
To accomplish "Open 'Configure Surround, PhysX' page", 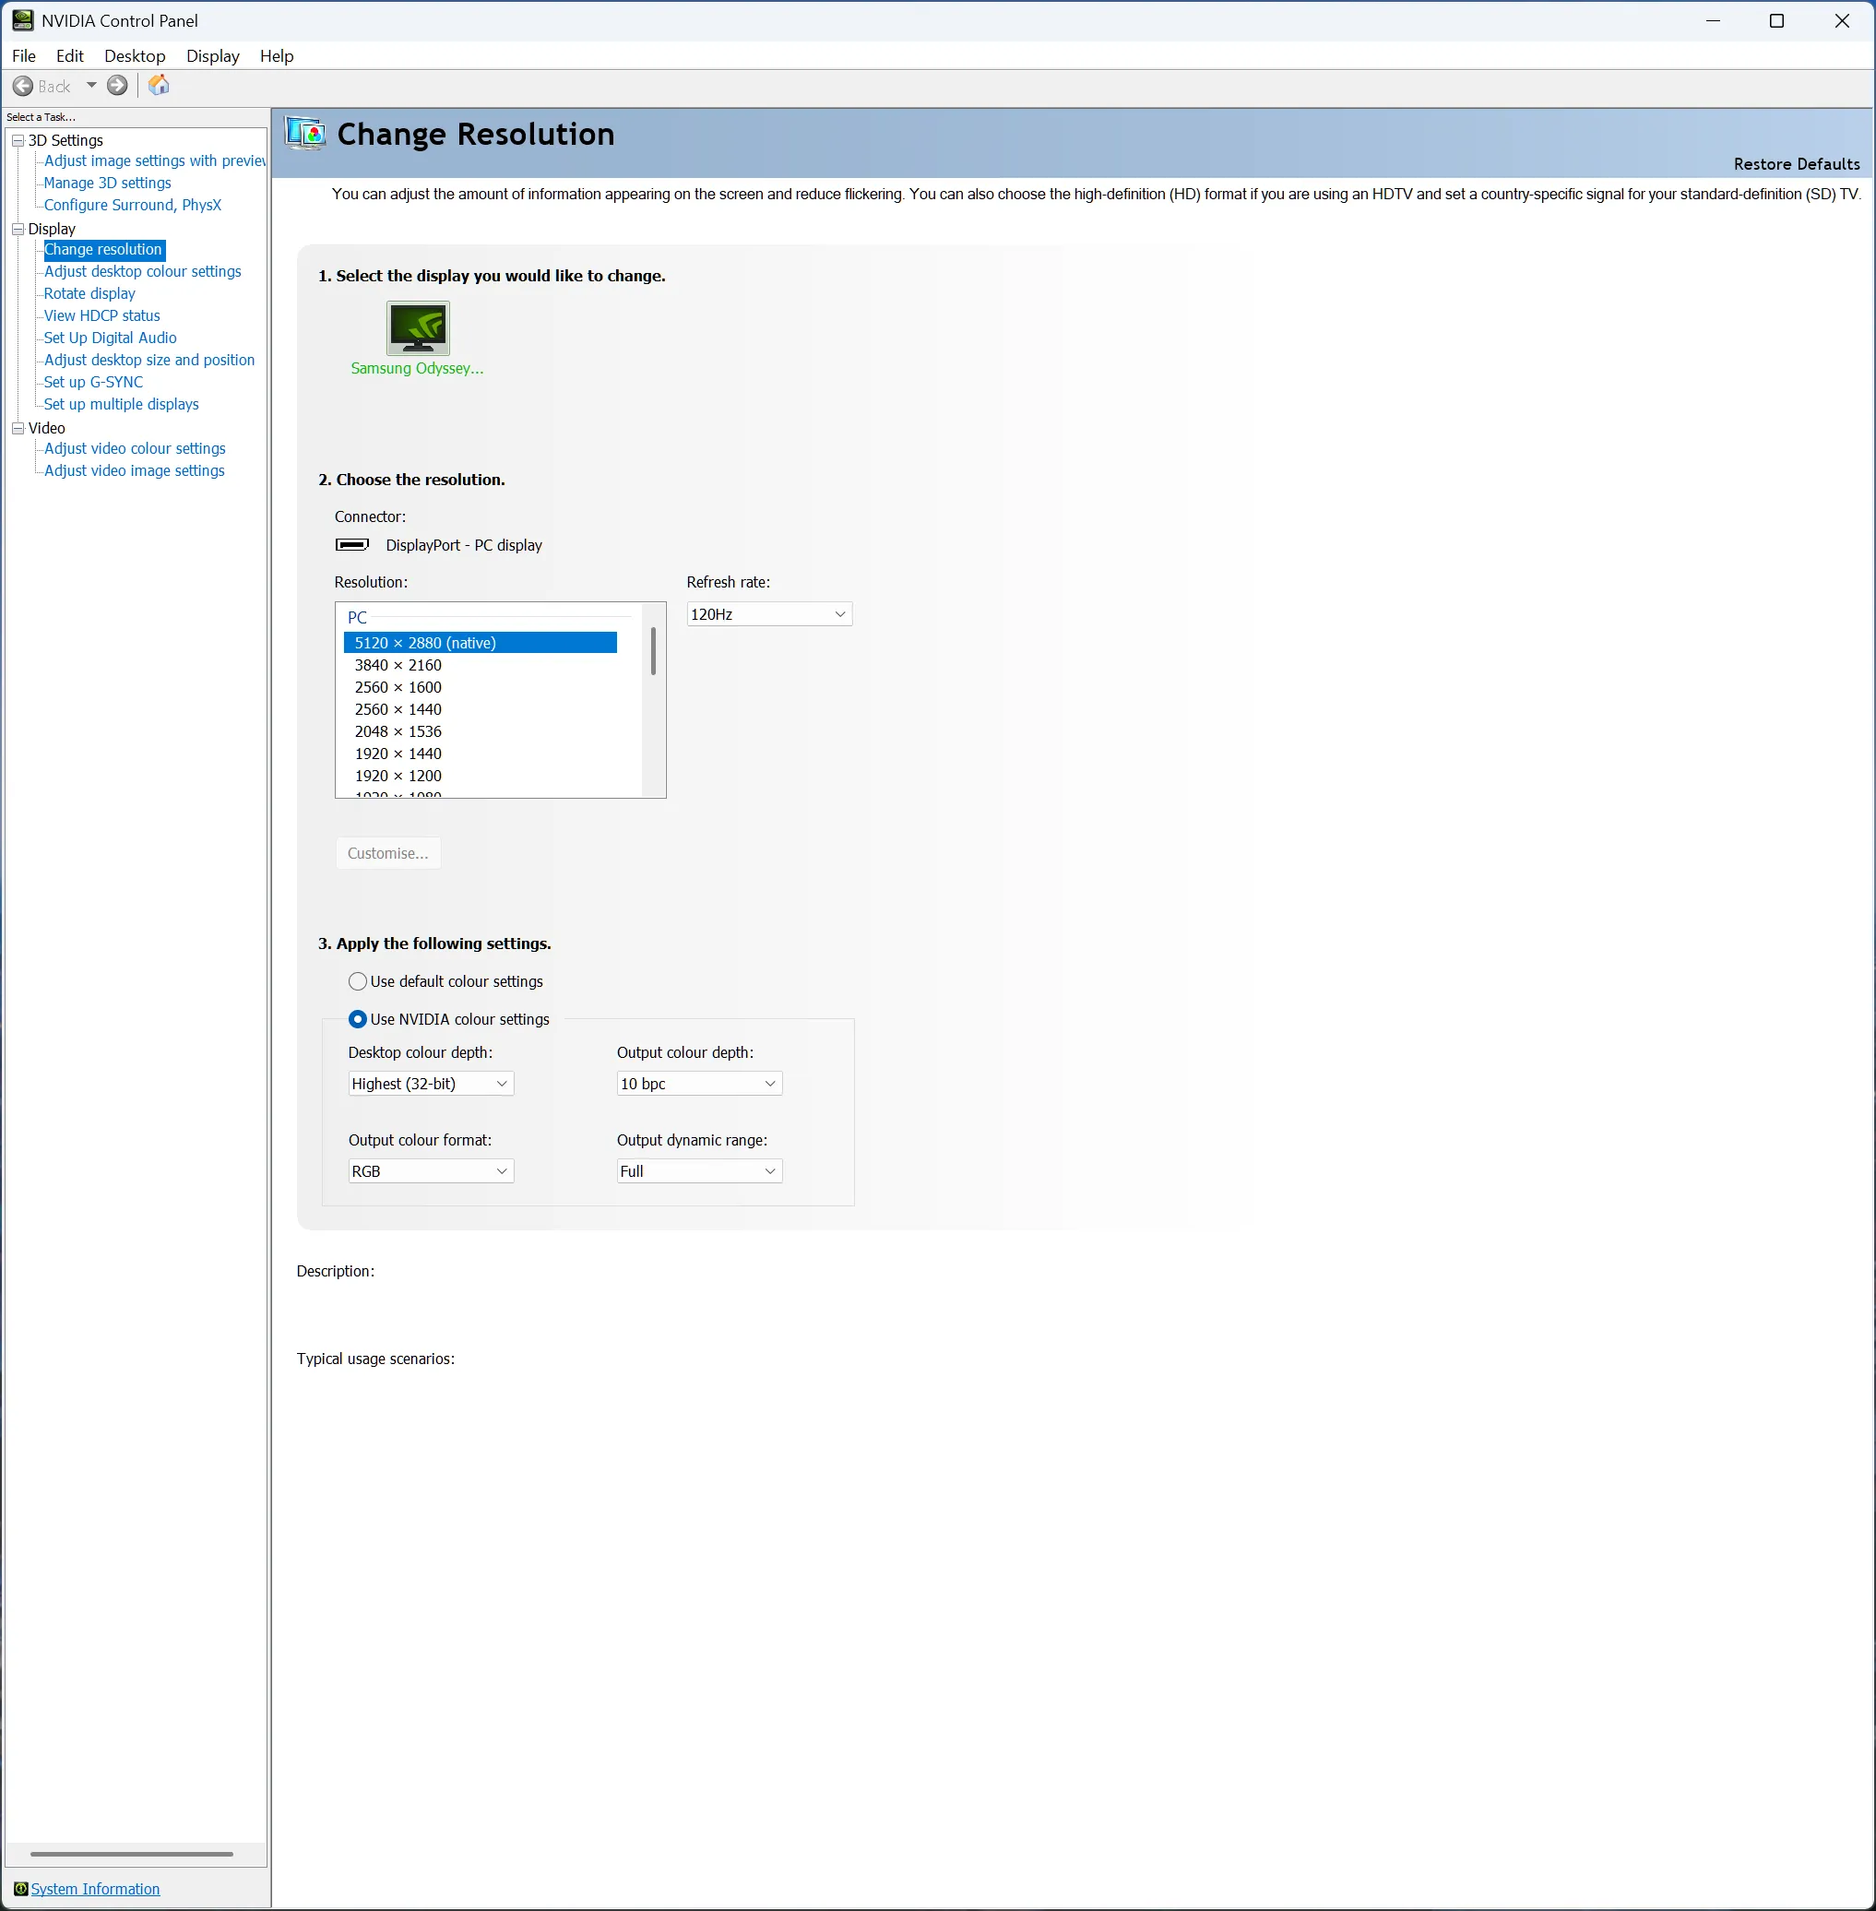I will (133, 205).
